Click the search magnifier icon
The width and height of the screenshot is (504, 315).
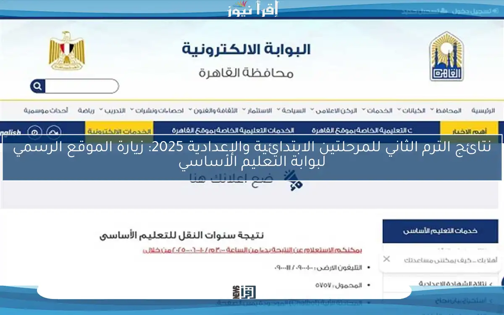tap(37, 87)
